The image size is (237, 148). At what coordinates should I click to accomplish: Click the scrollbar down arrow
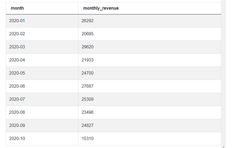tap(223, 147)
